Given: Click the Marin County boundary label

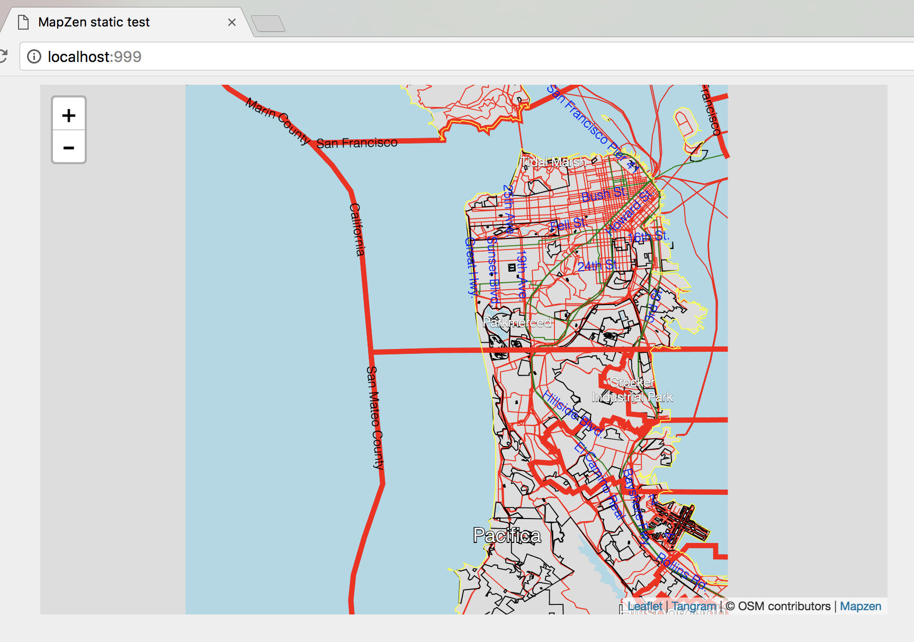Looking at the screenshot, I should click(x=277, y=121).
